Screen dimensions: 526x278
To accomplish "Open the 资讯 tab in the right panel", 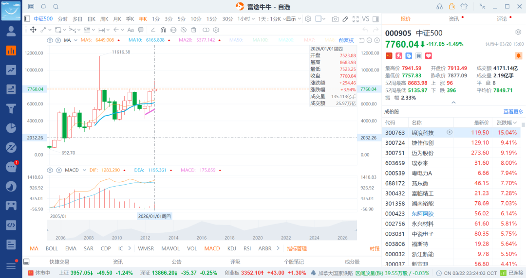I will tap(454, 19).
